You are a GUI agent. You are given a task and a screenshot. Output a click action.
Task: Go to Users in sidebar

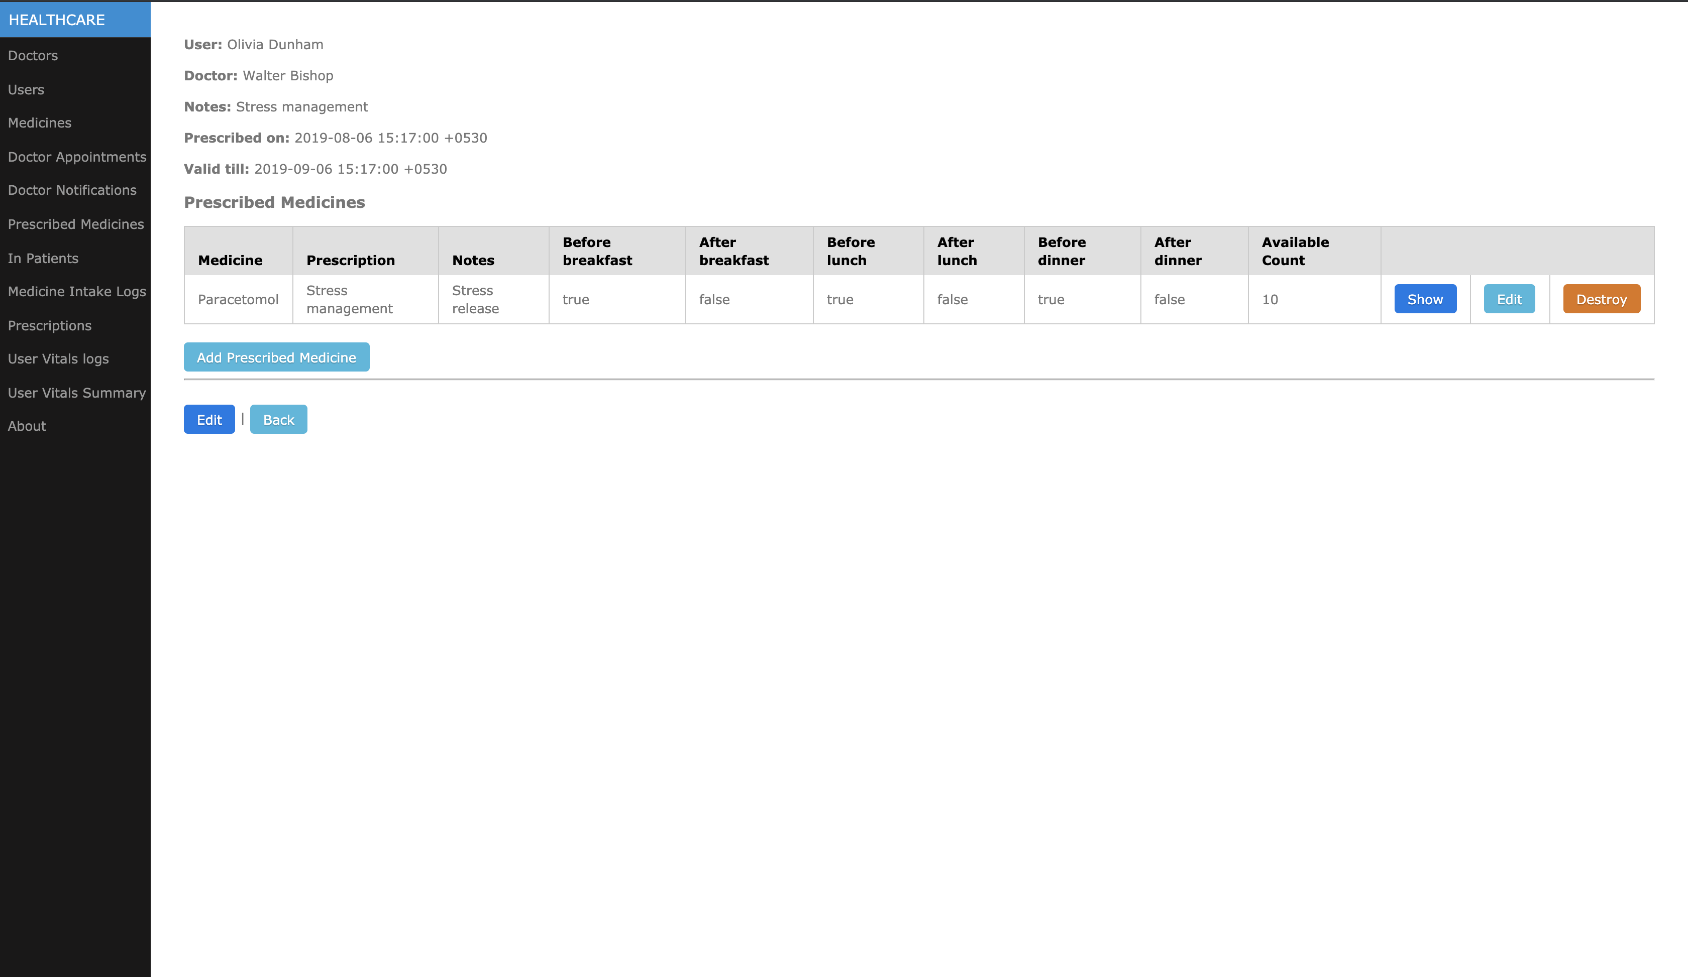[26, 90]
